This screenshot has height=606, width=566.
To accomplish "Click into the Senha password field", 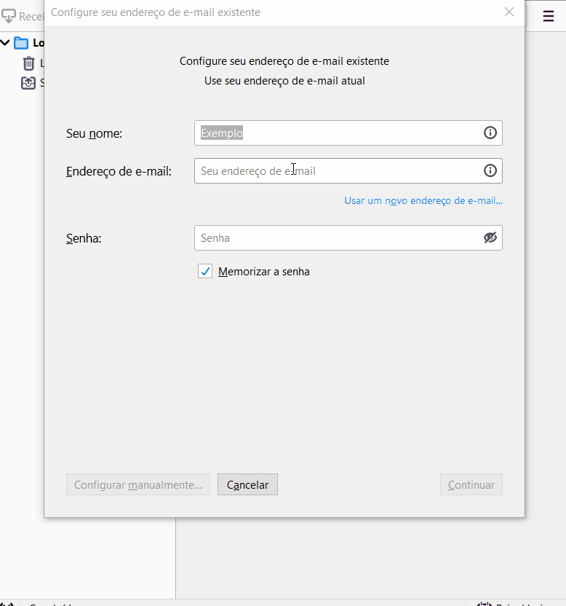I will click(x=338, y=237).
